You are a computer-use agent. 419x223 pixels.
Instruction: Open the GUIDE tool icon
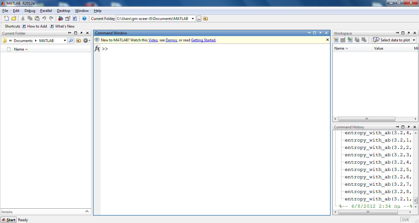click(x=68, y=18)
